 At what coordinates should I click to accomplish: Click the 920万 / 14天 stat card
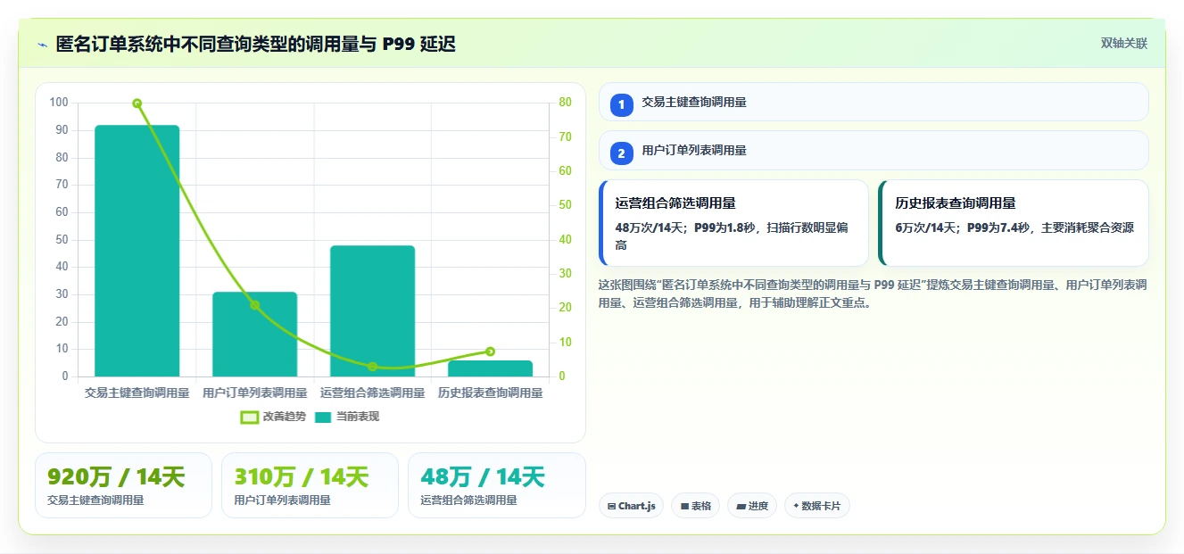[123, 485]
